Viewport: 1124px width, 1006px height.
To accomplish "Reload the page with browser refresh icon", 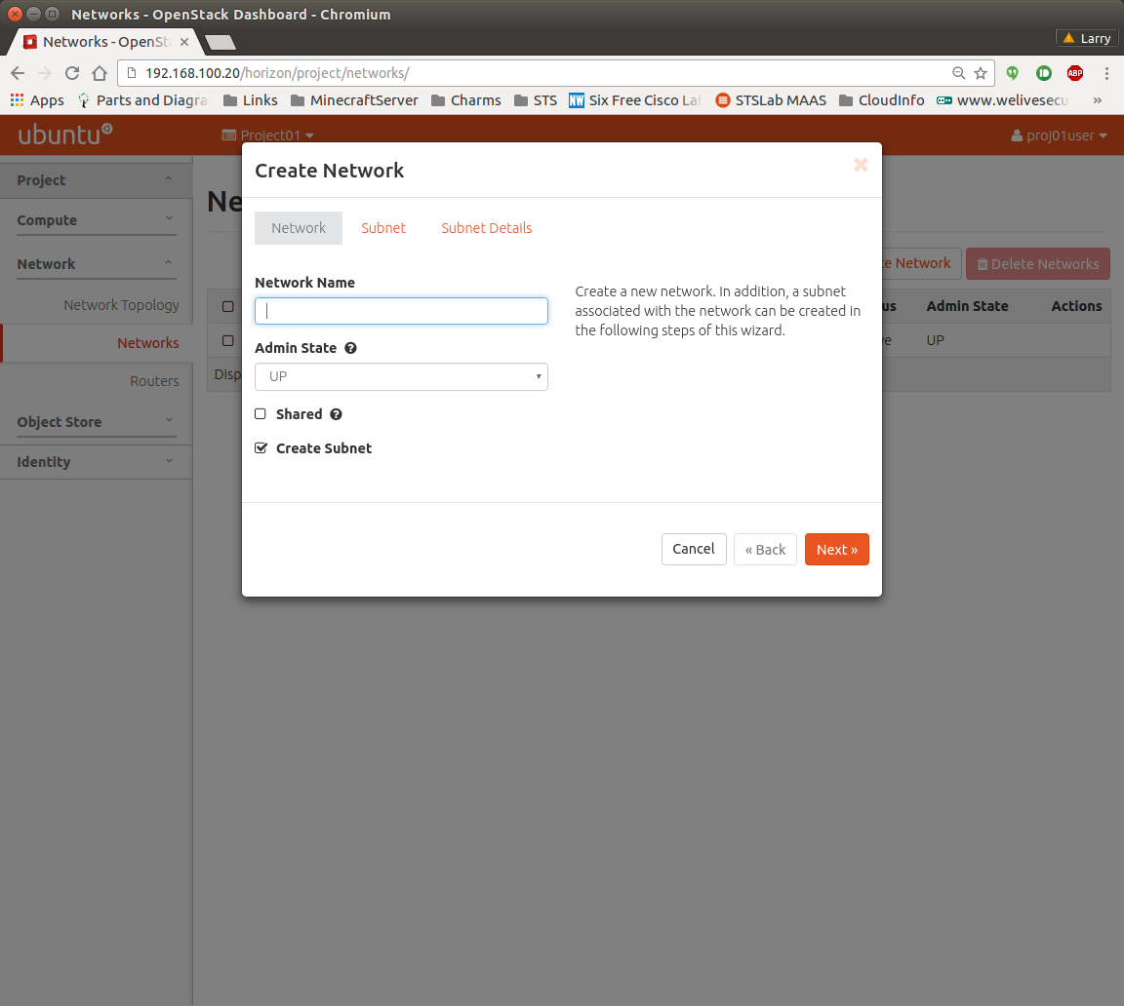I will [71, 73].
